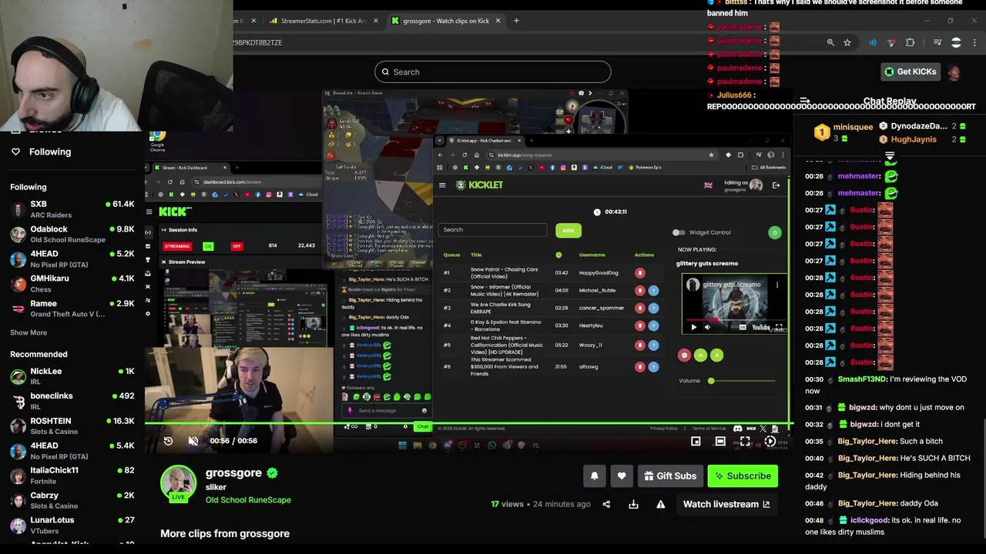986x554 pixels.
Task: Toggle notifications bell for grossgore
Action: pyautogui.click(x=594, y=476)
